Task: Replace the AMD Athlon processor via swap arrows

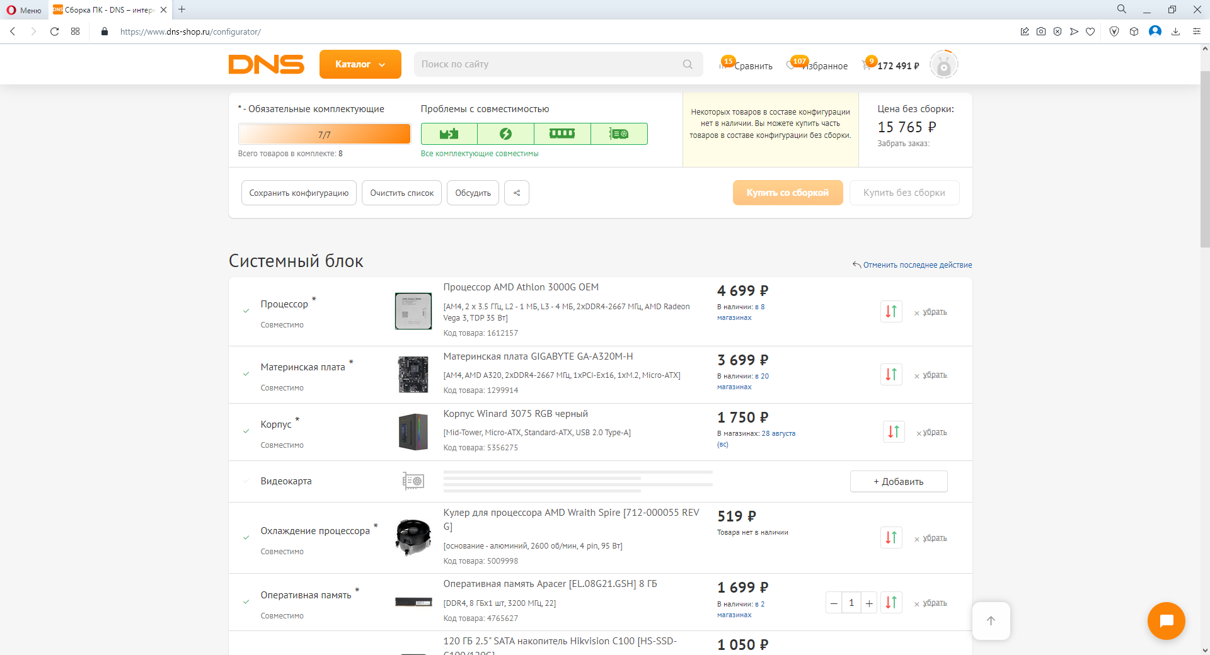Action: point(891,311)
